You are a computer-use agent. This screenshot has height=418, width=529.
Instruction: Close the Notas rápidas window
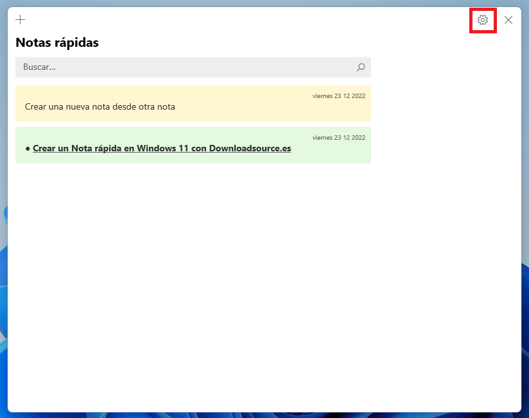[508, 21]
